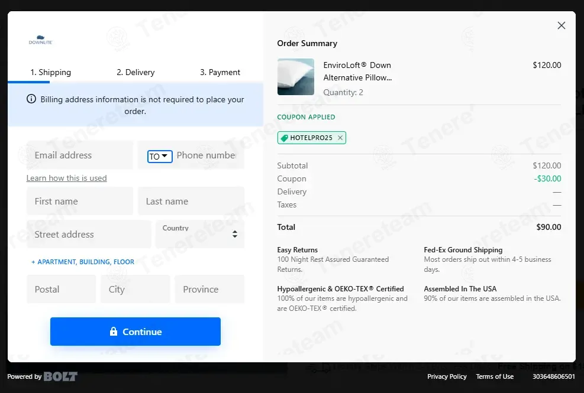Focus the Email address field

(x=80, y=155)
